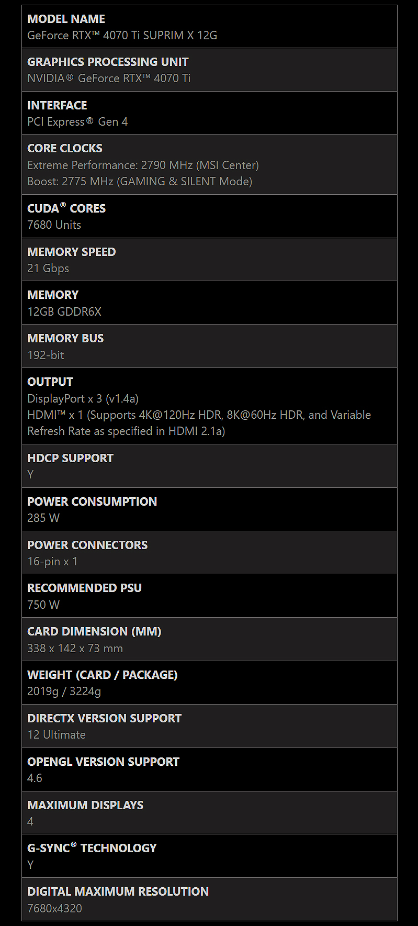Click the 2019g / 3224g weight value
This screenshot has width=418, height=926.
[x=64, y=691]
